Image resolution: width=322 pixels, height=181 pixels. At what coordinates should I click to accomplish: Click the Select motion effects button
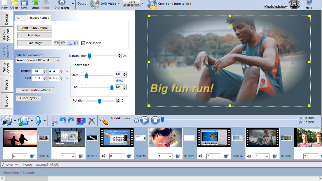[x=35, y=90]
